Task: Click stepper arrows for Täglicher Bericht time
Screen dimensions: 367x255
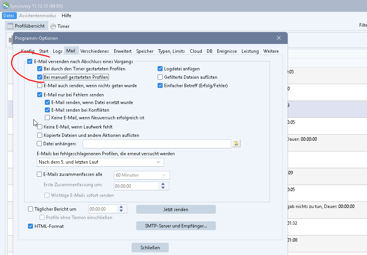Action: pyautogui.click(x=122, y=209)
